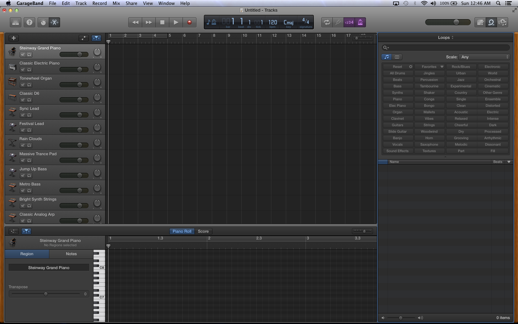Toggle the Metronome button
This screenshot has width=518, height=324.
point(360,22)
